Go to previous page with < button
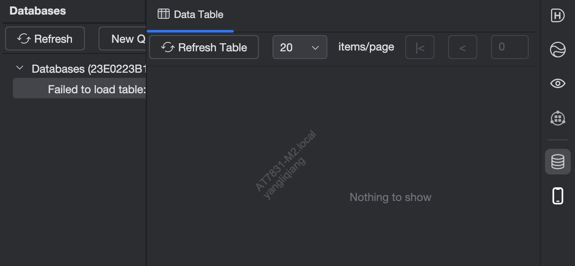The width and height of the screenshot is (575, 266). click(x=463, y=47)
